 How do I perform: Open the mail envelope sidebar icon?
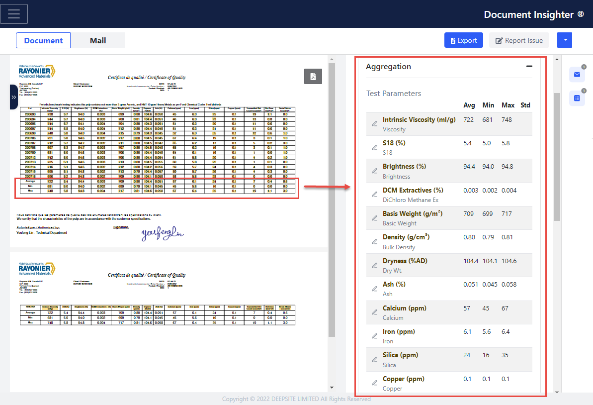pyautogui.click(x=577, y=75)
